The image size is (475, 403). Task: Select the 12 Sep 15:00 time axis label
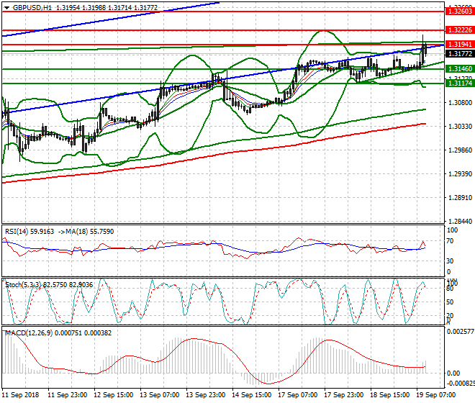(113, 395)
